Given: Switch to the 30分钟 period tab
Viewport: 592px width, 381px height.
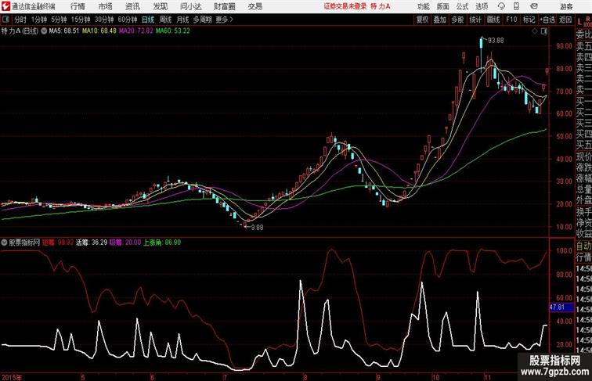Looking at the screenshot, I should pos(104,20).
